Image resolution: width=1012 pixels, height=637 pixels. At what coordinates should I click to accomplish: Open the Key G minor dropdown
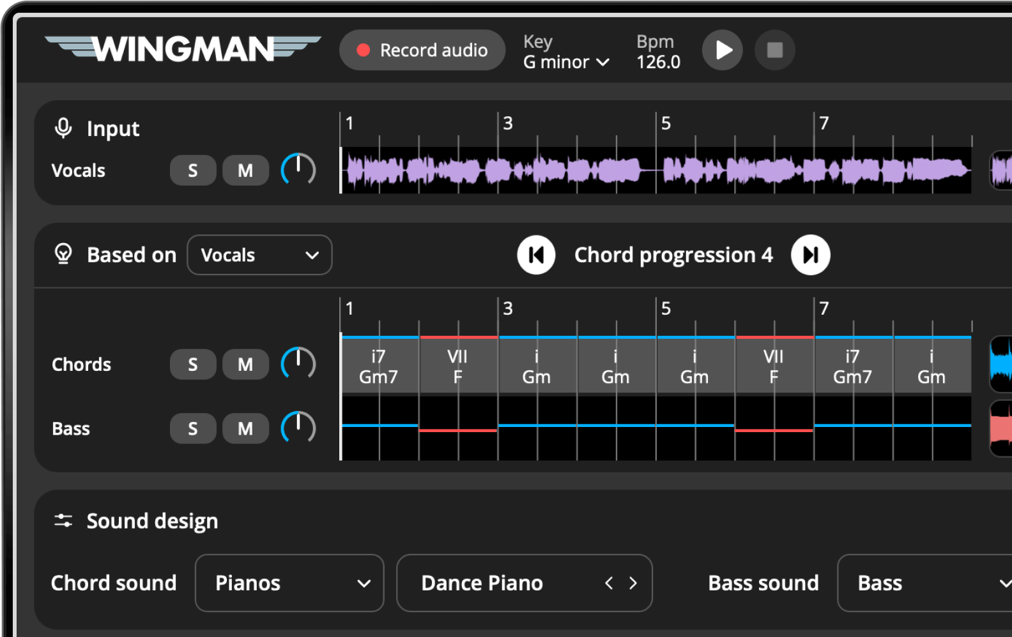[566, 62]
